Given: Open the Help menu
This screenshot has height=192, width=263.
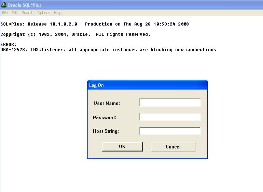Looking at the screenshot, I should click(x=58, y=13).
